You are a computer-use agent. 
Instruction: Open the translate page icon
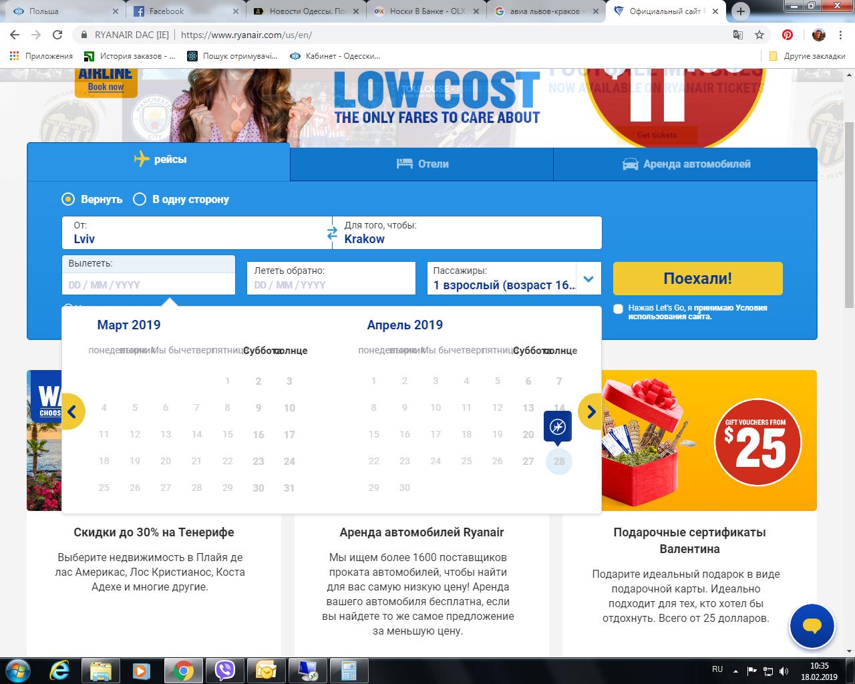click(x=738, y=35)
